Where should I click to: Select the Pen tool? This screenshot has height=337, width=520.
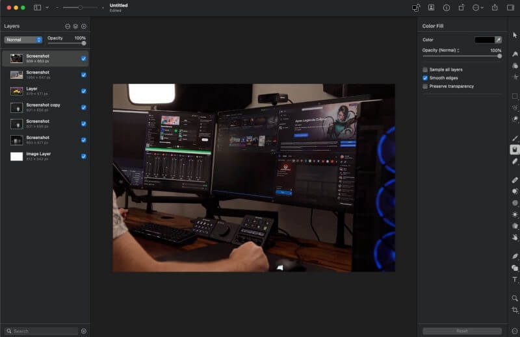click(x=515, y=256)
